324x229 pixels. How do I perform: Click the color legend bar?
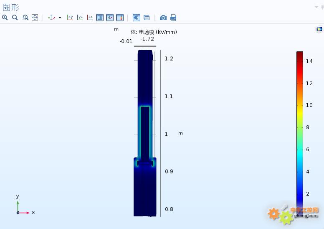(x=300, y=134)
